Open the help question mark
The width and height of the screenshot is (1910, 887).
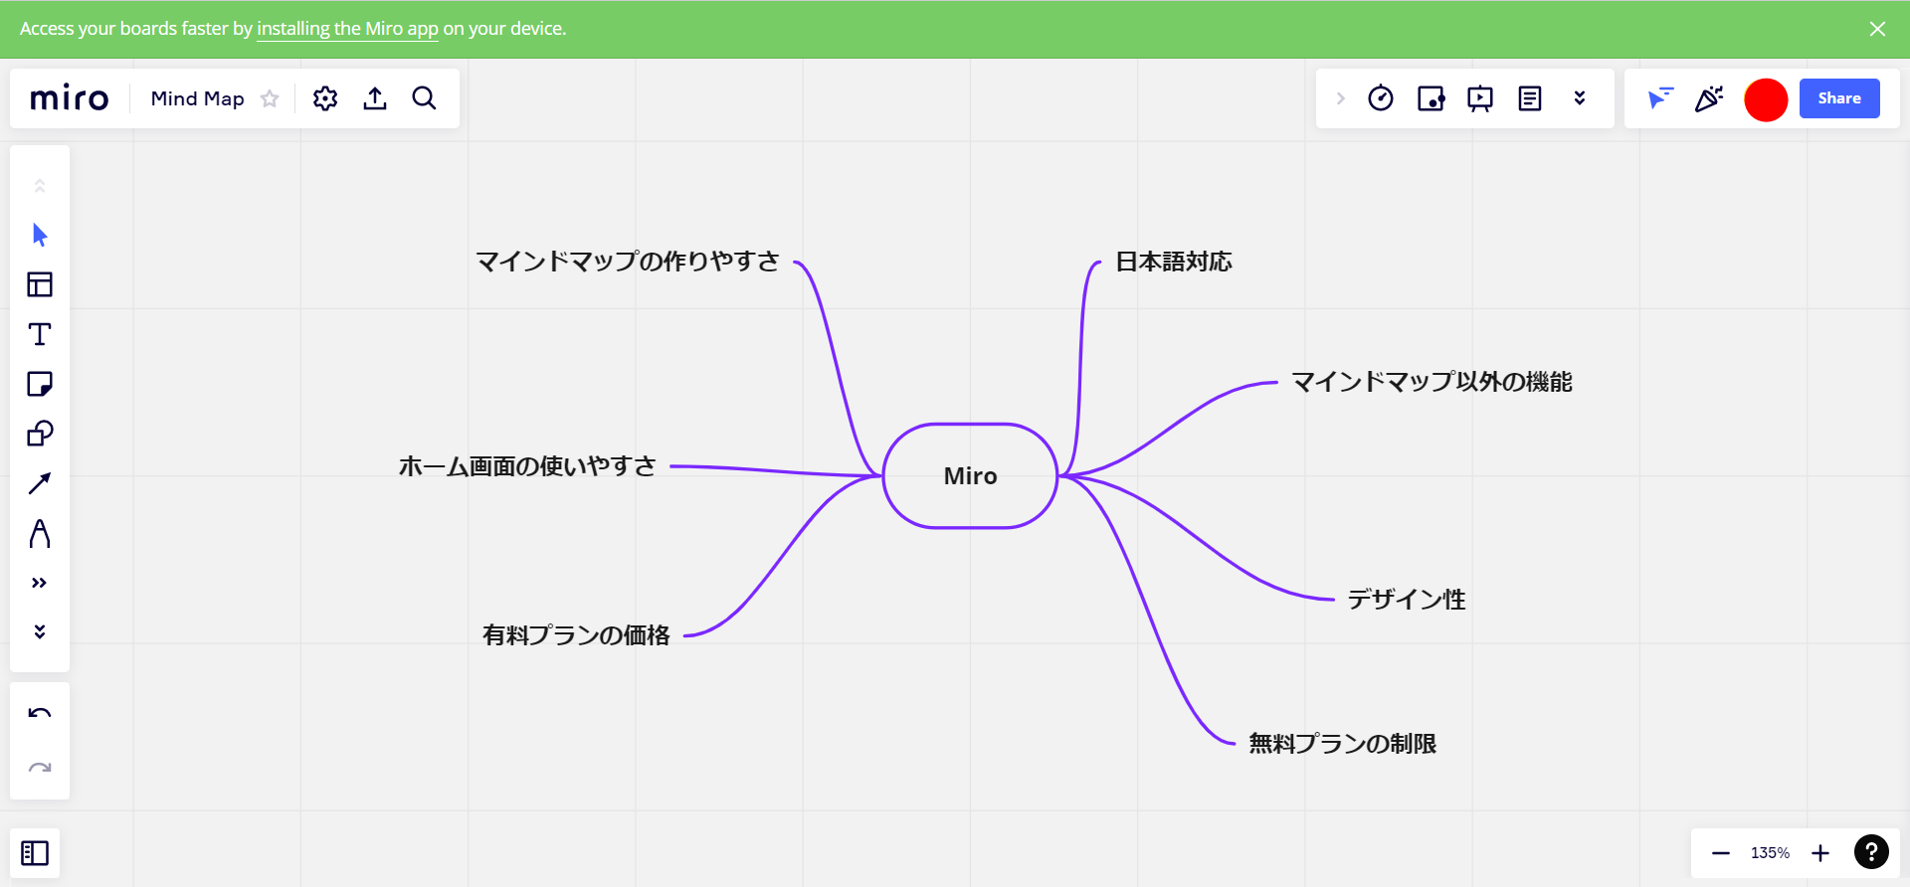pyautogui.click(x=1871, y=852)
